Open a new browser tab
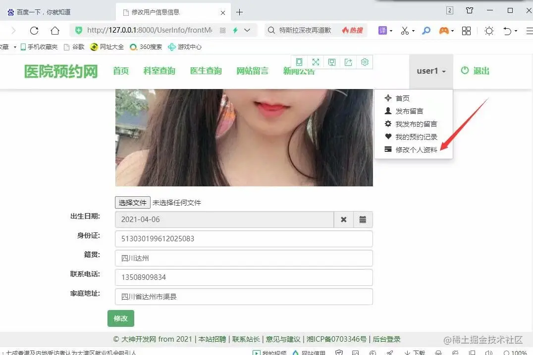The height and width of the screenshot is (355, 533). [239, 12]
